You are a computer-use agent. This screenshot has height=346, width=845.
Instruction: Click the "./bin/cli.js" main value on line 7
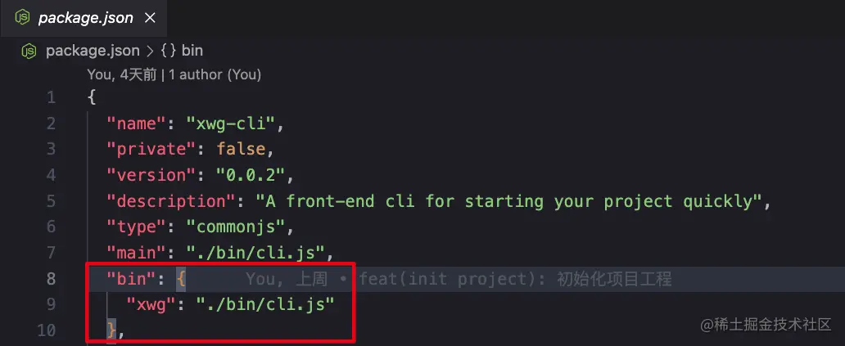(x=255, y=253)
